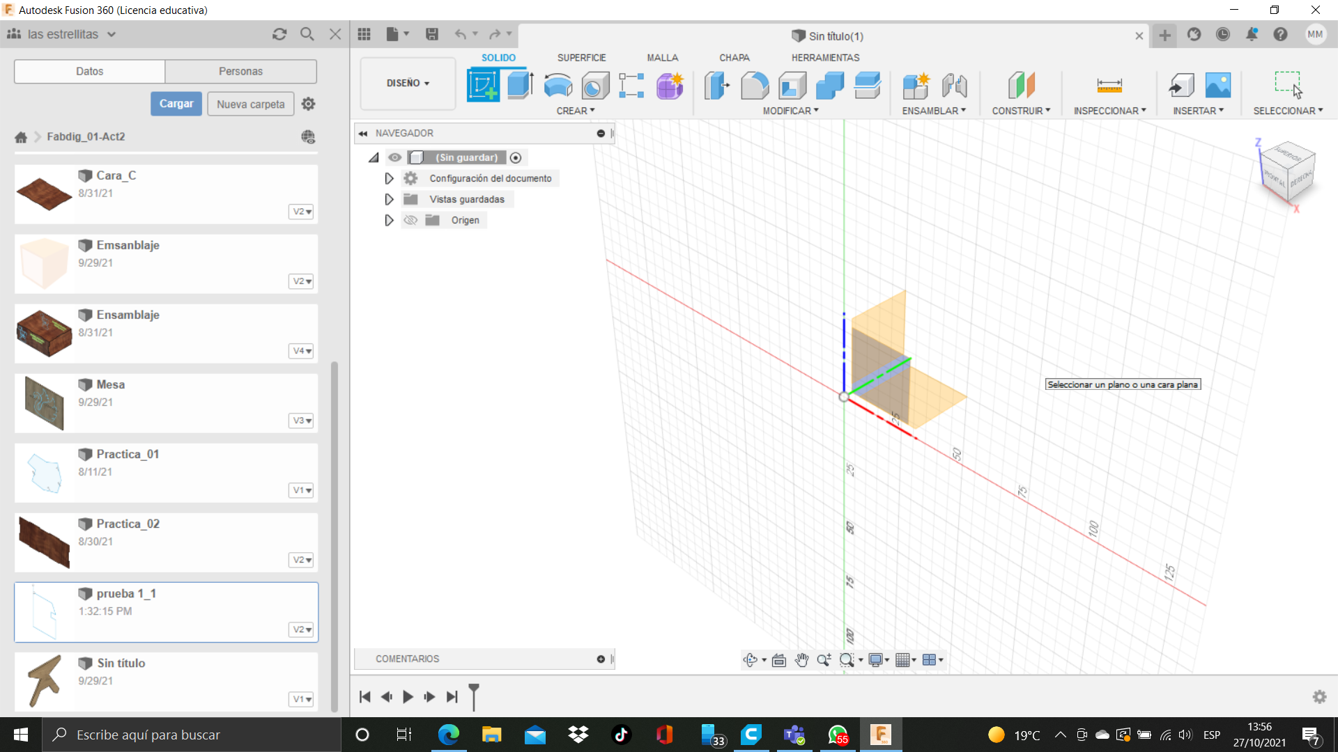Click the Cargar button
This screenshot has height=752, width=1338.
click(176, 104)
